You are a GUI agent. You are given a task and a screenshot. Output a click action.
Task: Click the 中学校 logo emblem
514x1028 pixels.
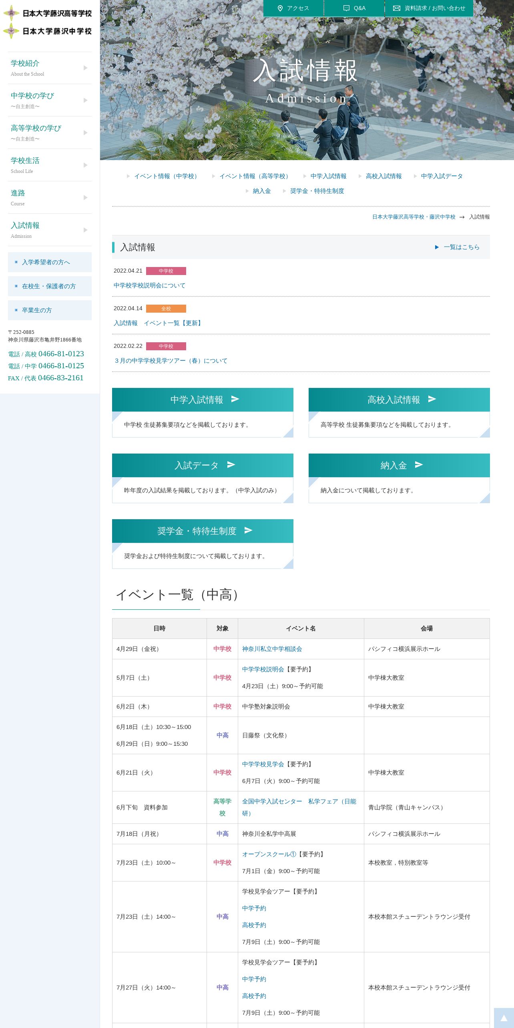(x=11, y=31)
